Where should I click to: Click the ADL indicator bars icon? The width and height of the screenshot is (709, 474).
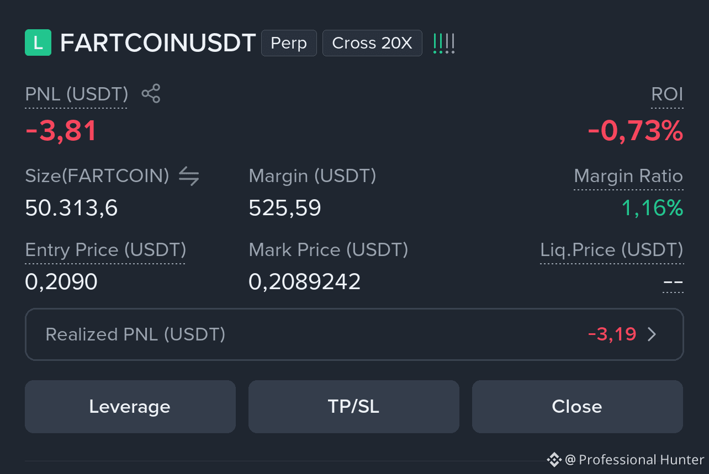tap(444, 43)
